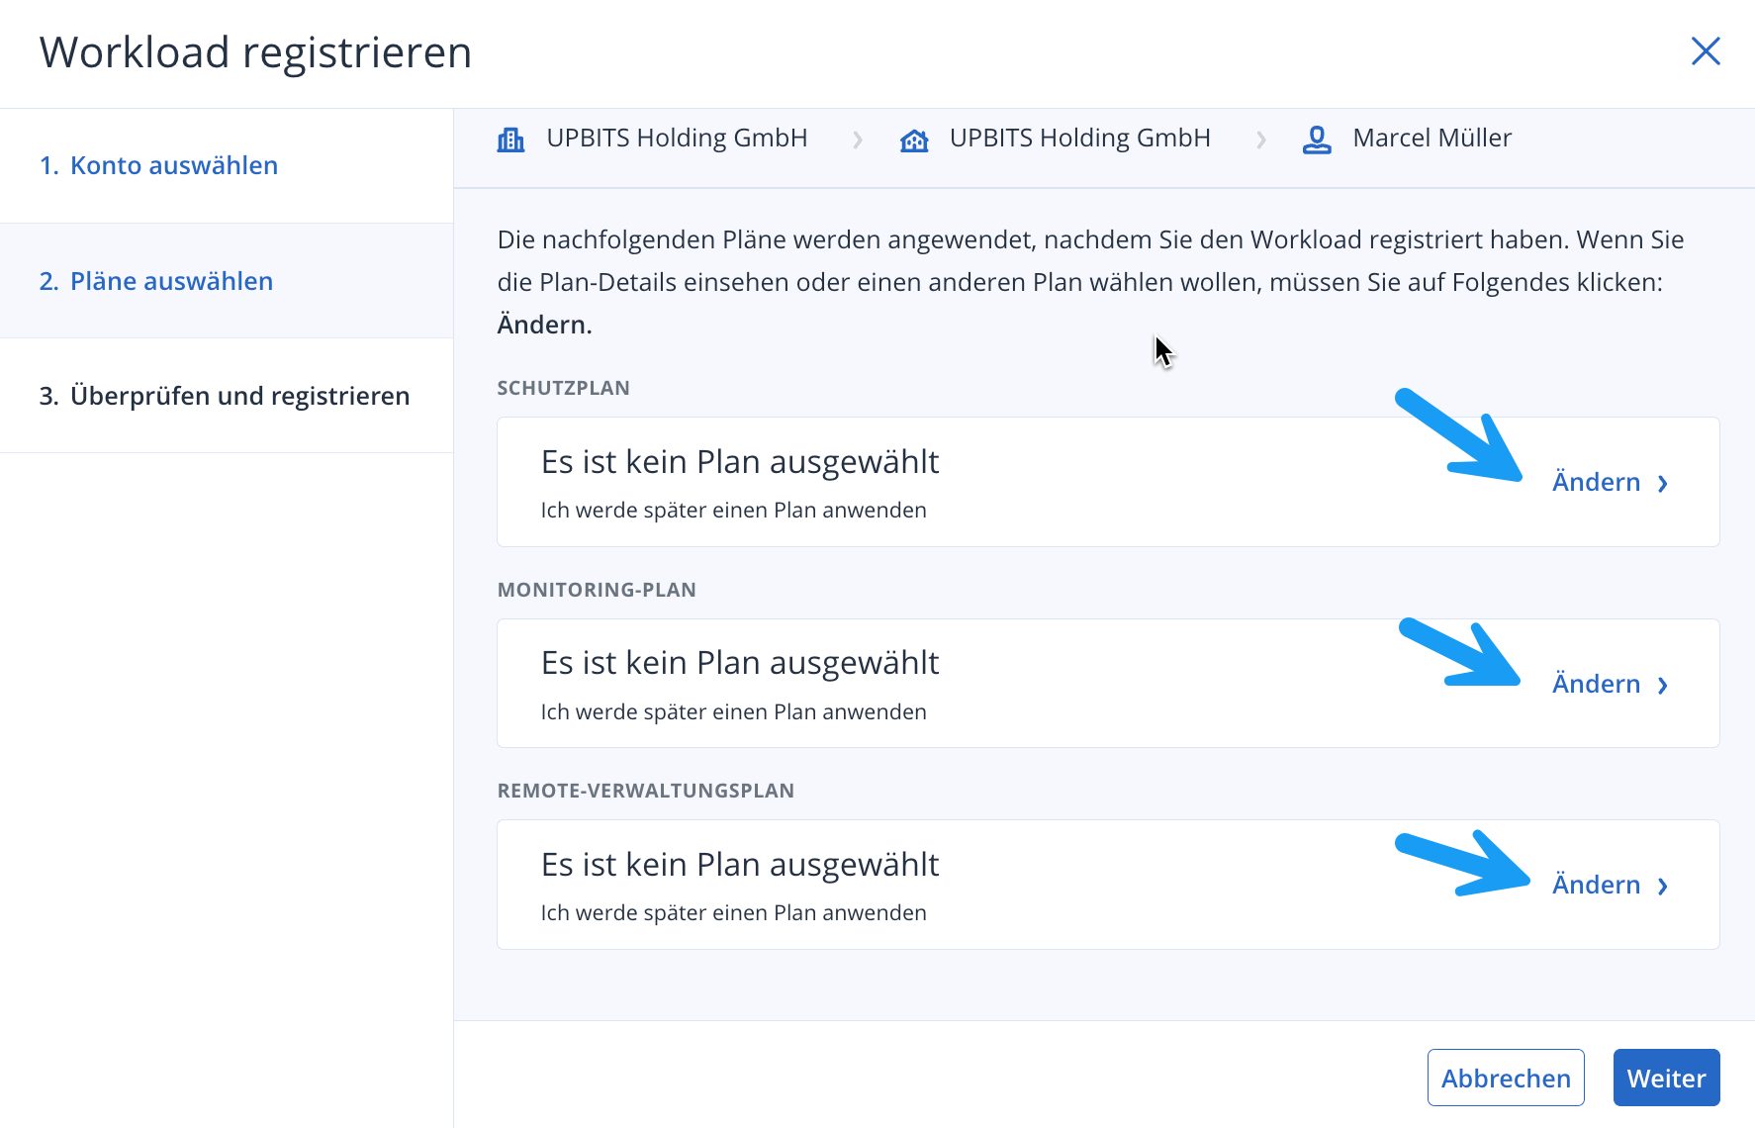Image resolution: width=1755 pixels, height=1128 pixels.
Task: Click first breadcrumb separator chevron
Action: (x=858, y=141)
